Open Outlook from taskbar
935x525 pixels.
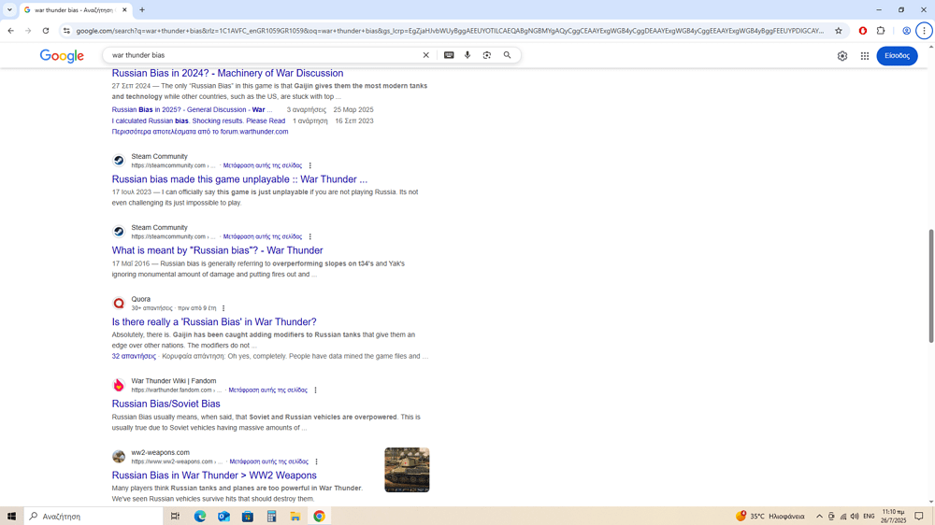223,516
